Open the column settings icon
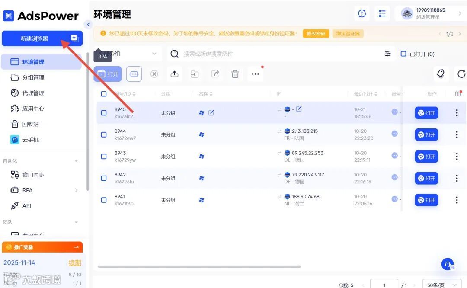 458,93
